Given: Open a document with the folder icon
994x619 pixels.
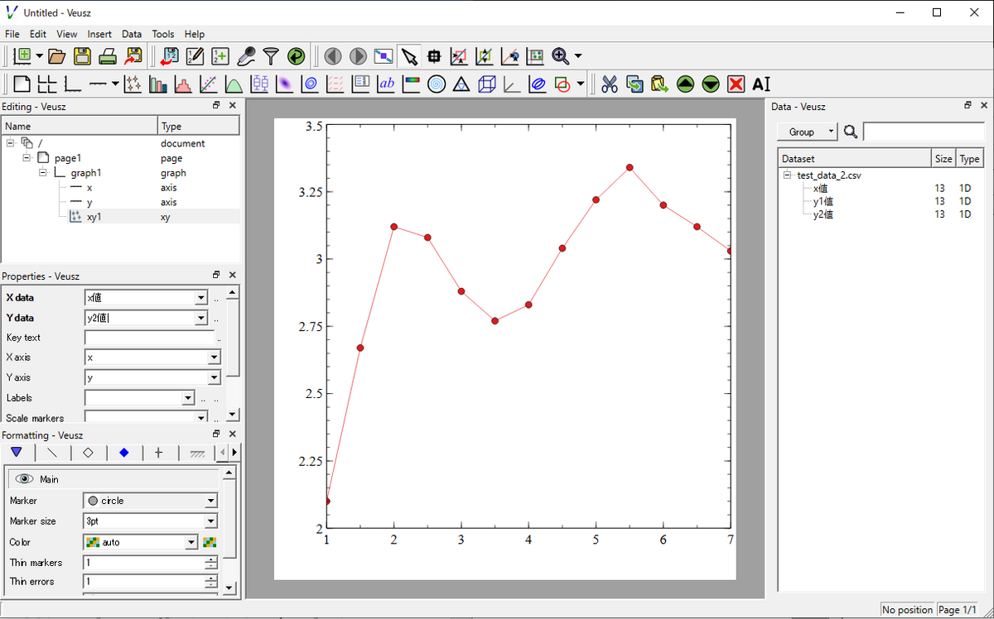Looking at the screenshot, I should point(56,56).
